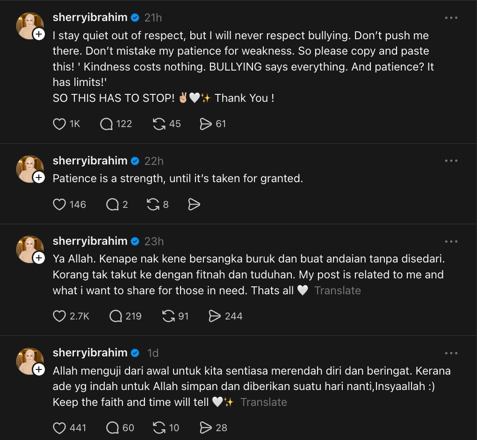This screenshot has height=440, width=477.
Task: Toggle follow plus badge on 1d post avatar
Action: click(39, 369)
